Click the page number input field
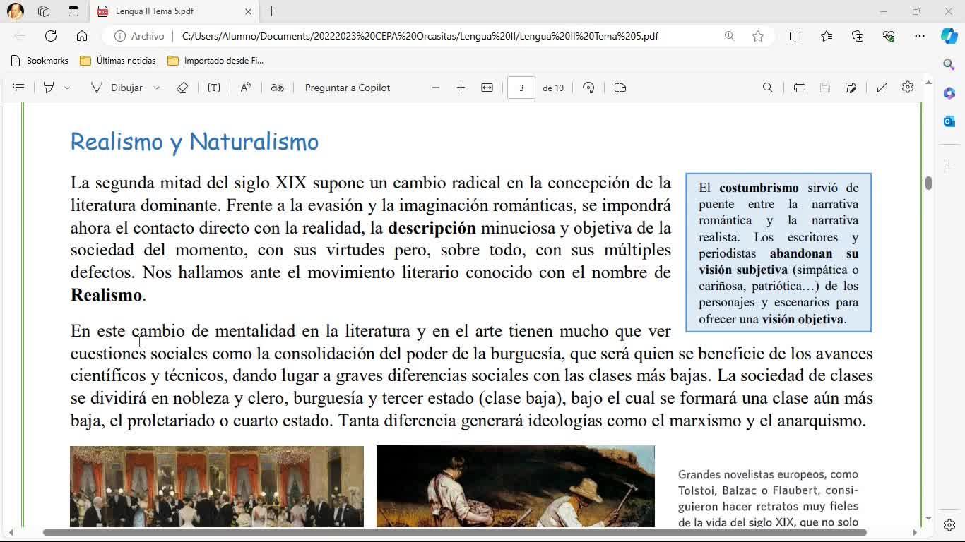The height and width of the screenshot is (542, 965). [x=521, y=88]
